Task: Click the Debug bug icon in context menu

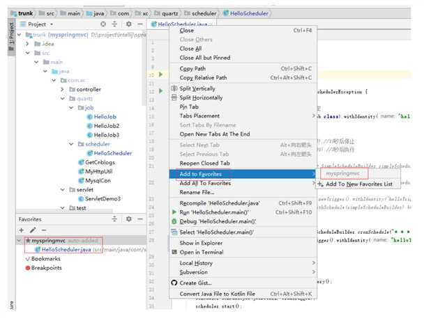Action: (x=174, y=221)
